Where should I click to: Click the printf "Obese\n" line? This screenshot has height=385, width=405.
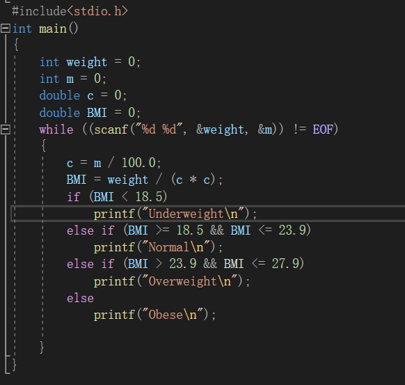(154, 315)
